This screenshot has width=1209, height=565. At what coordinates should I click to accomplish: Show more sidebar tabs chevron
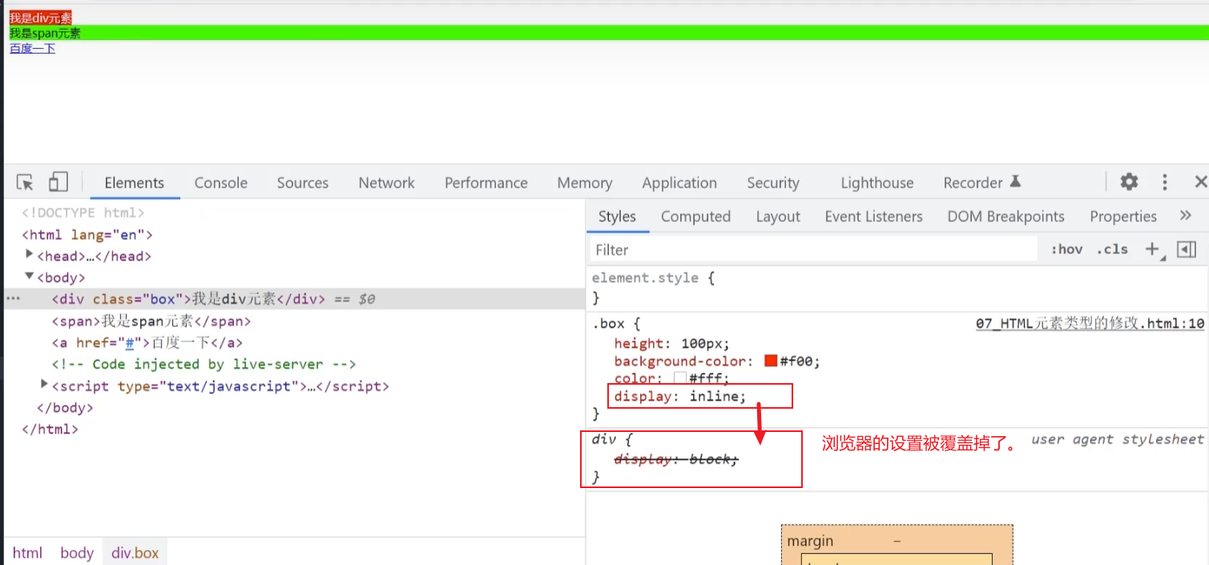click(1186, 216)
